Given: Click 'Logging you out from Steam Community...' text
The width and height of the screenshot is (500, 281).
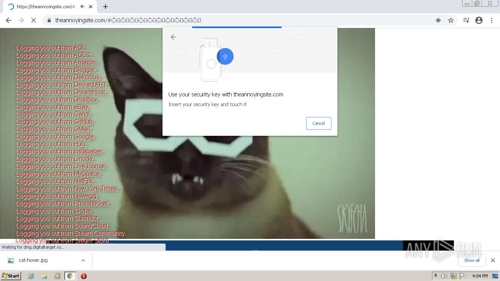Looking at the screenshot, I should [x=73, y=233].
